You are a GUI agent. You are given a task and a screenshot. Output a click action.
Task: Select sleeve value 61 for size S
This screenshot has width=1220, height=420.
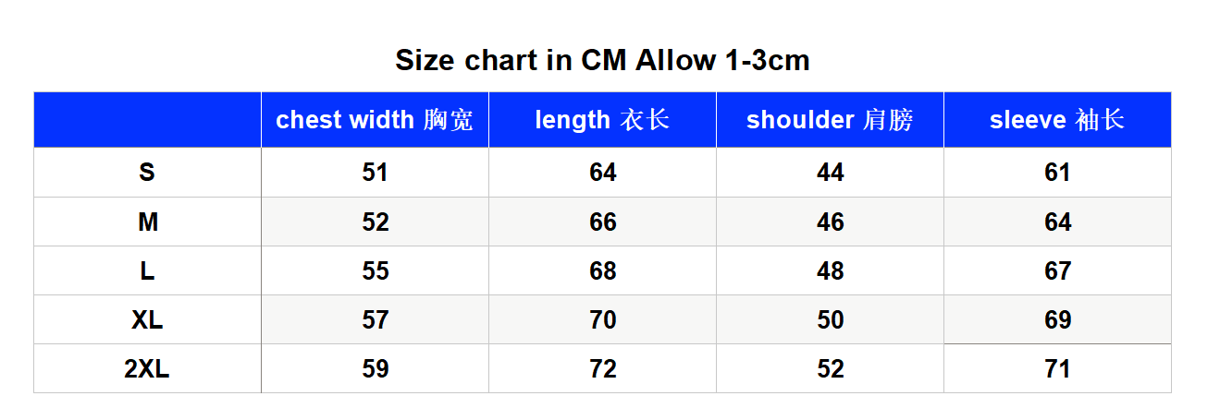(x=1057, y=173)
